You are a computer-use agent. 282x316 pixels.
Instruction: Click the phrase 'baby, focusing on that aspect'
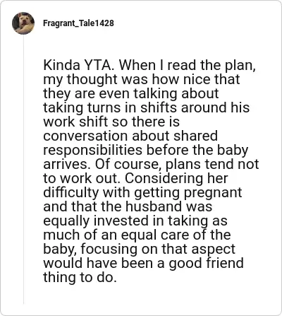[139, 249]
